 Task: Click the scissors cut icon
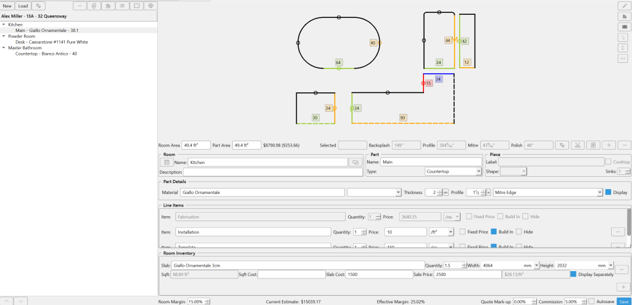[x=577, y=145]
